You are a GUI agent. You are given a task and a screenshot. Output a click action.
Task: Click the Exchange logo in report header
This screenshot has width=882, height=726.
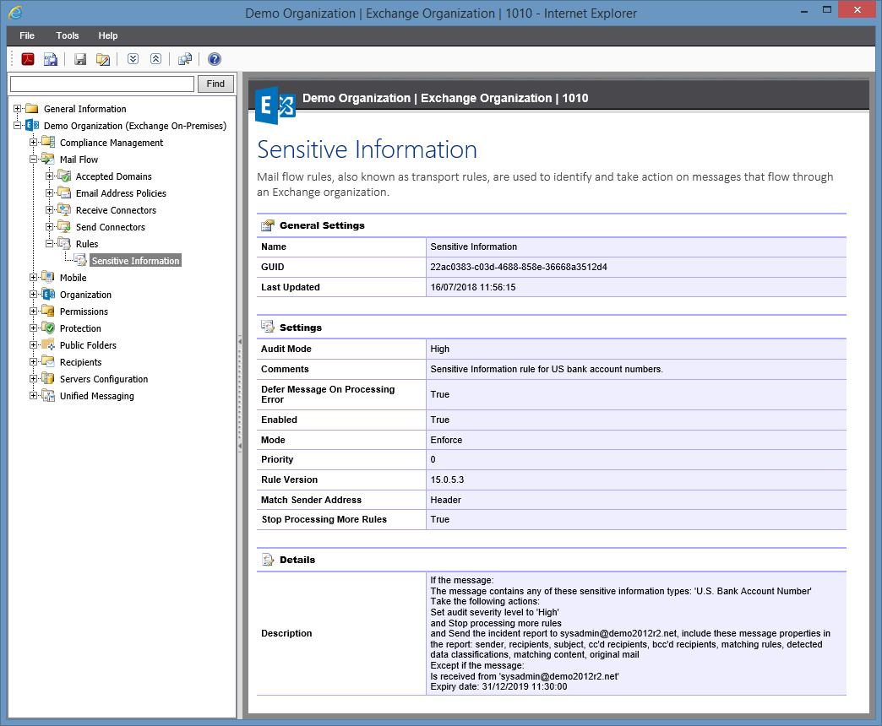[x=275, y=105]
